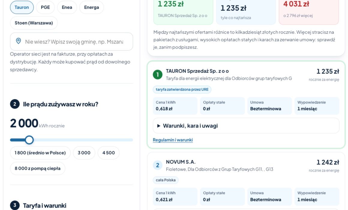The height and width of the screenshot is (210, 348).
Task: Choose the 3 000 kWh preset
Action: tap(84, 153)
